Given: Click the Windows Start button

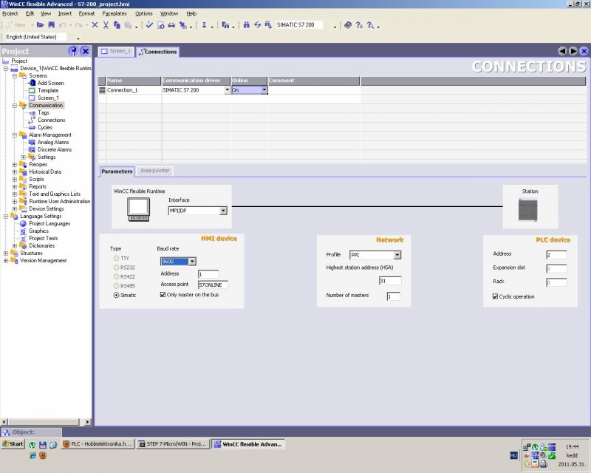Looking at the screenshot, I should pos(13,444).
